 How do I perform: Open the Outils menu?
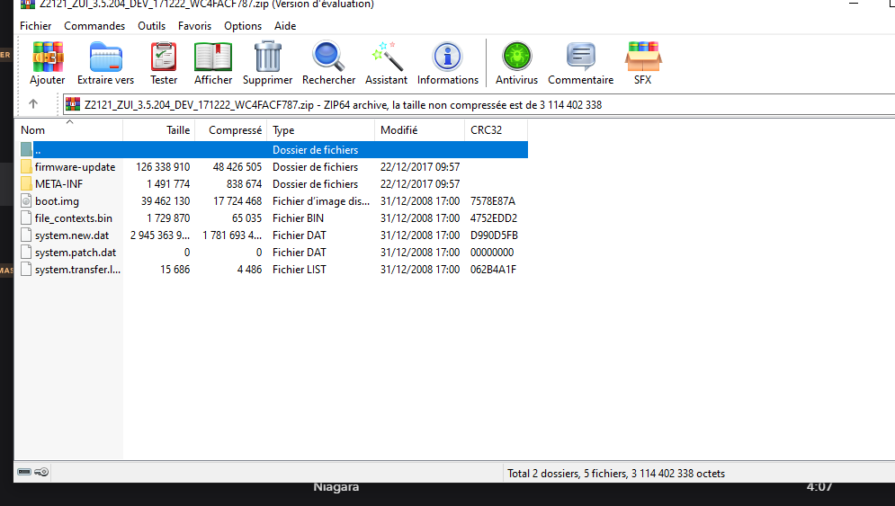tap(151, 26)
